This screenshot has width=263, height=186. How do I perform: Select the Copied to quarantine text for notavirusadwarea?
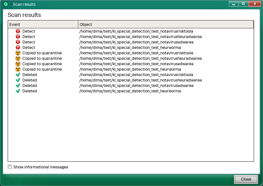coord(42,64)
